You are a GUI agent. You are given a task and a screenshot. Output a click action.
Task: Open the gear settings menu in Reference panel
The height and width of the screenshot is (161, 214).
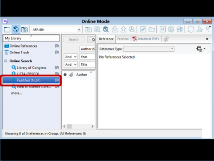tap(201, 49)
